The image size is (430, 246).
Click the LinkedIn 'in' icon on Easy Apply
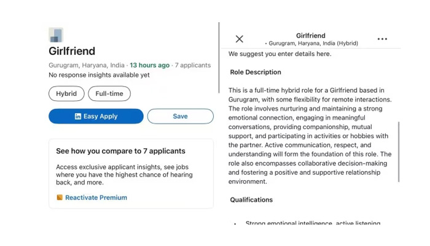[x=78, y=116]
